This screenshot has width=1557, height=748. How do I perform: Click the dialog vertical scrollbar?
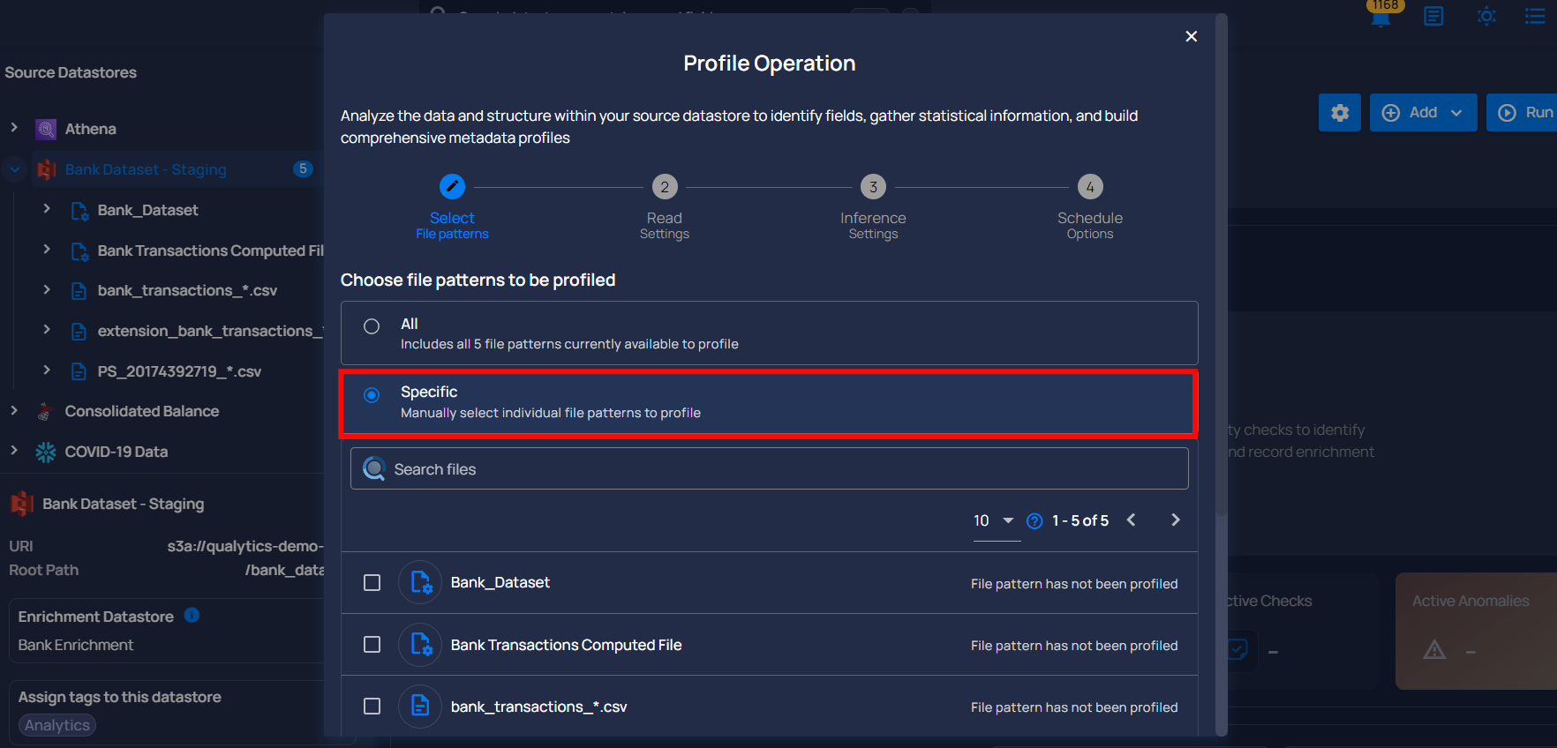coord(1222,265)
